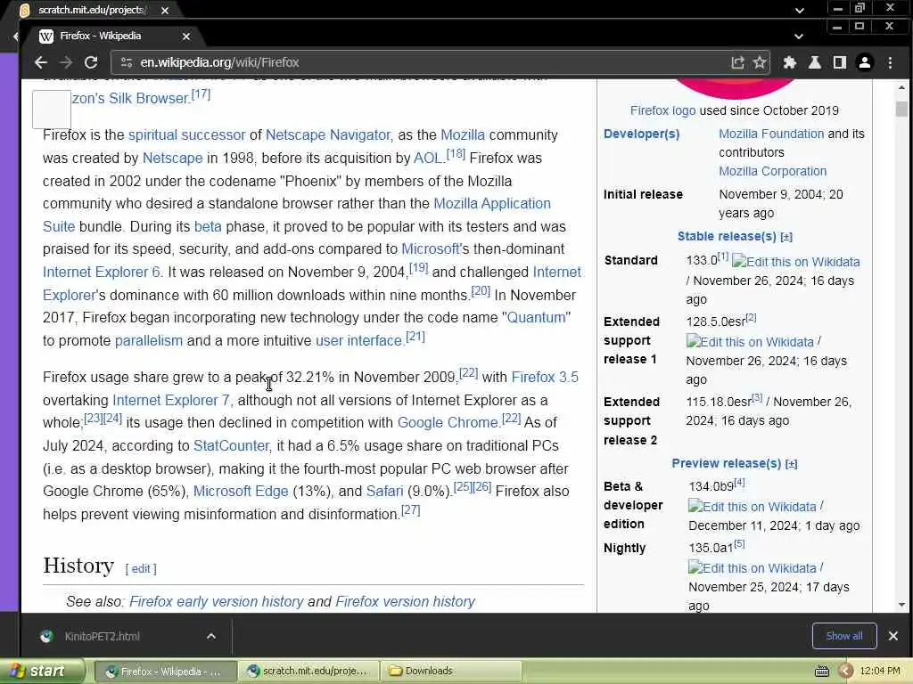This screenshot has width=913, height=684.
Task: Click the flask Chrome Labs icon
Action: 815,63
